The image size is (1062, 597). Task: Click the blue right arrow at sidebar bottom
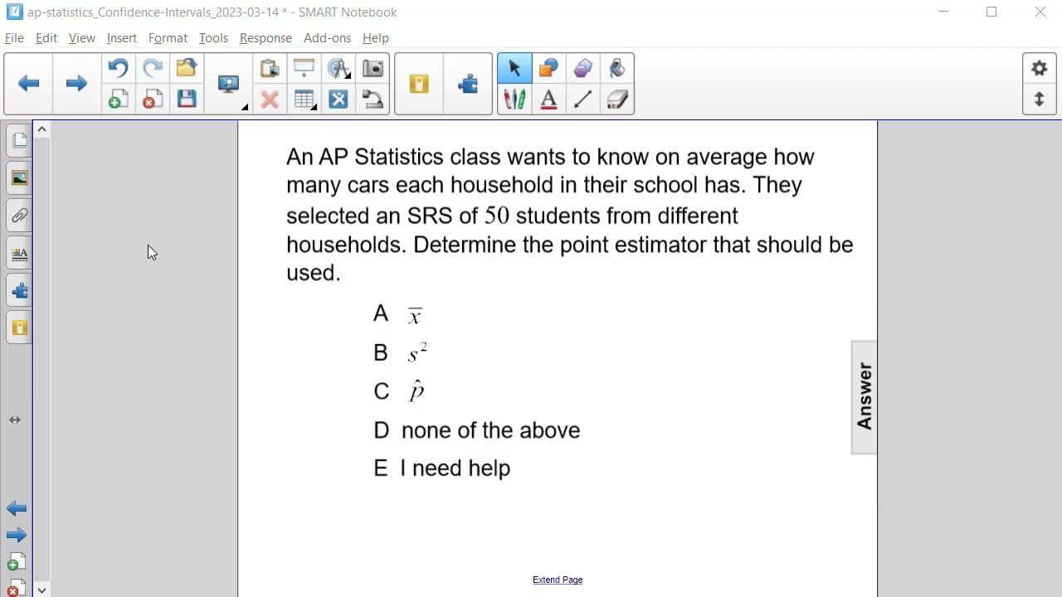(x=16, y=536)
